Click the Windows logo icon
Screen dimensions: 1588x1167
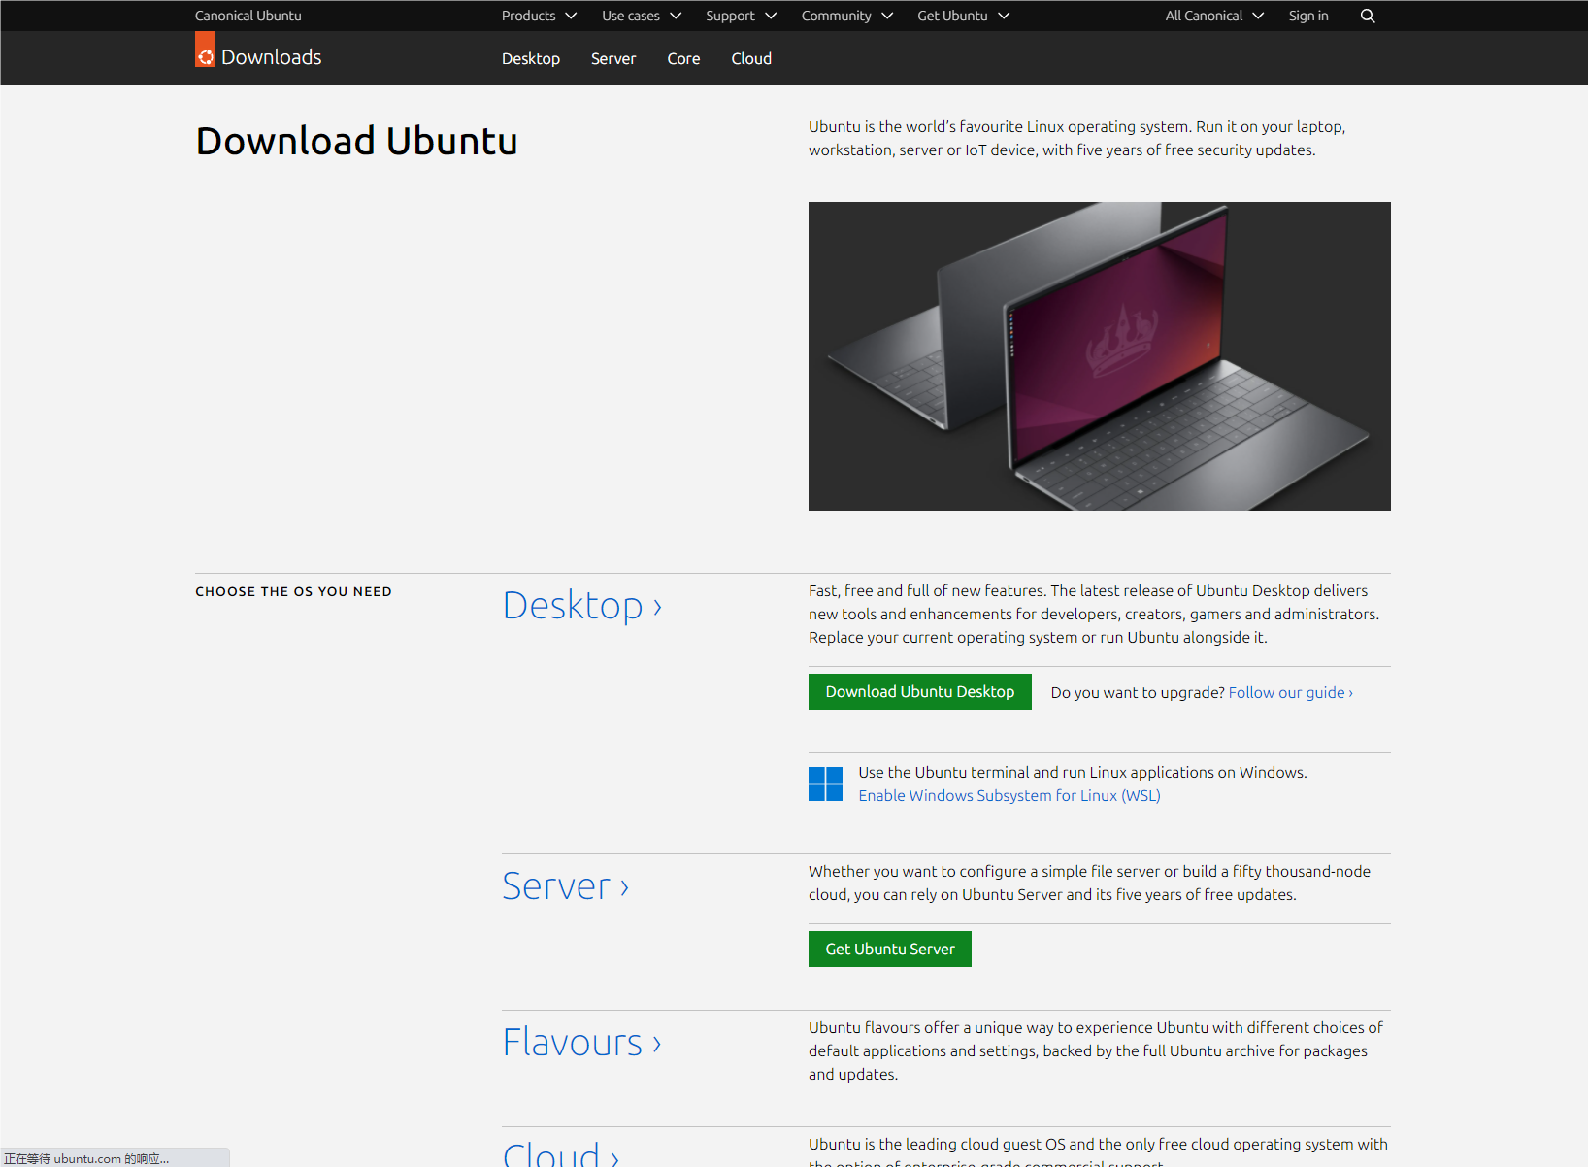click(825, 784)
